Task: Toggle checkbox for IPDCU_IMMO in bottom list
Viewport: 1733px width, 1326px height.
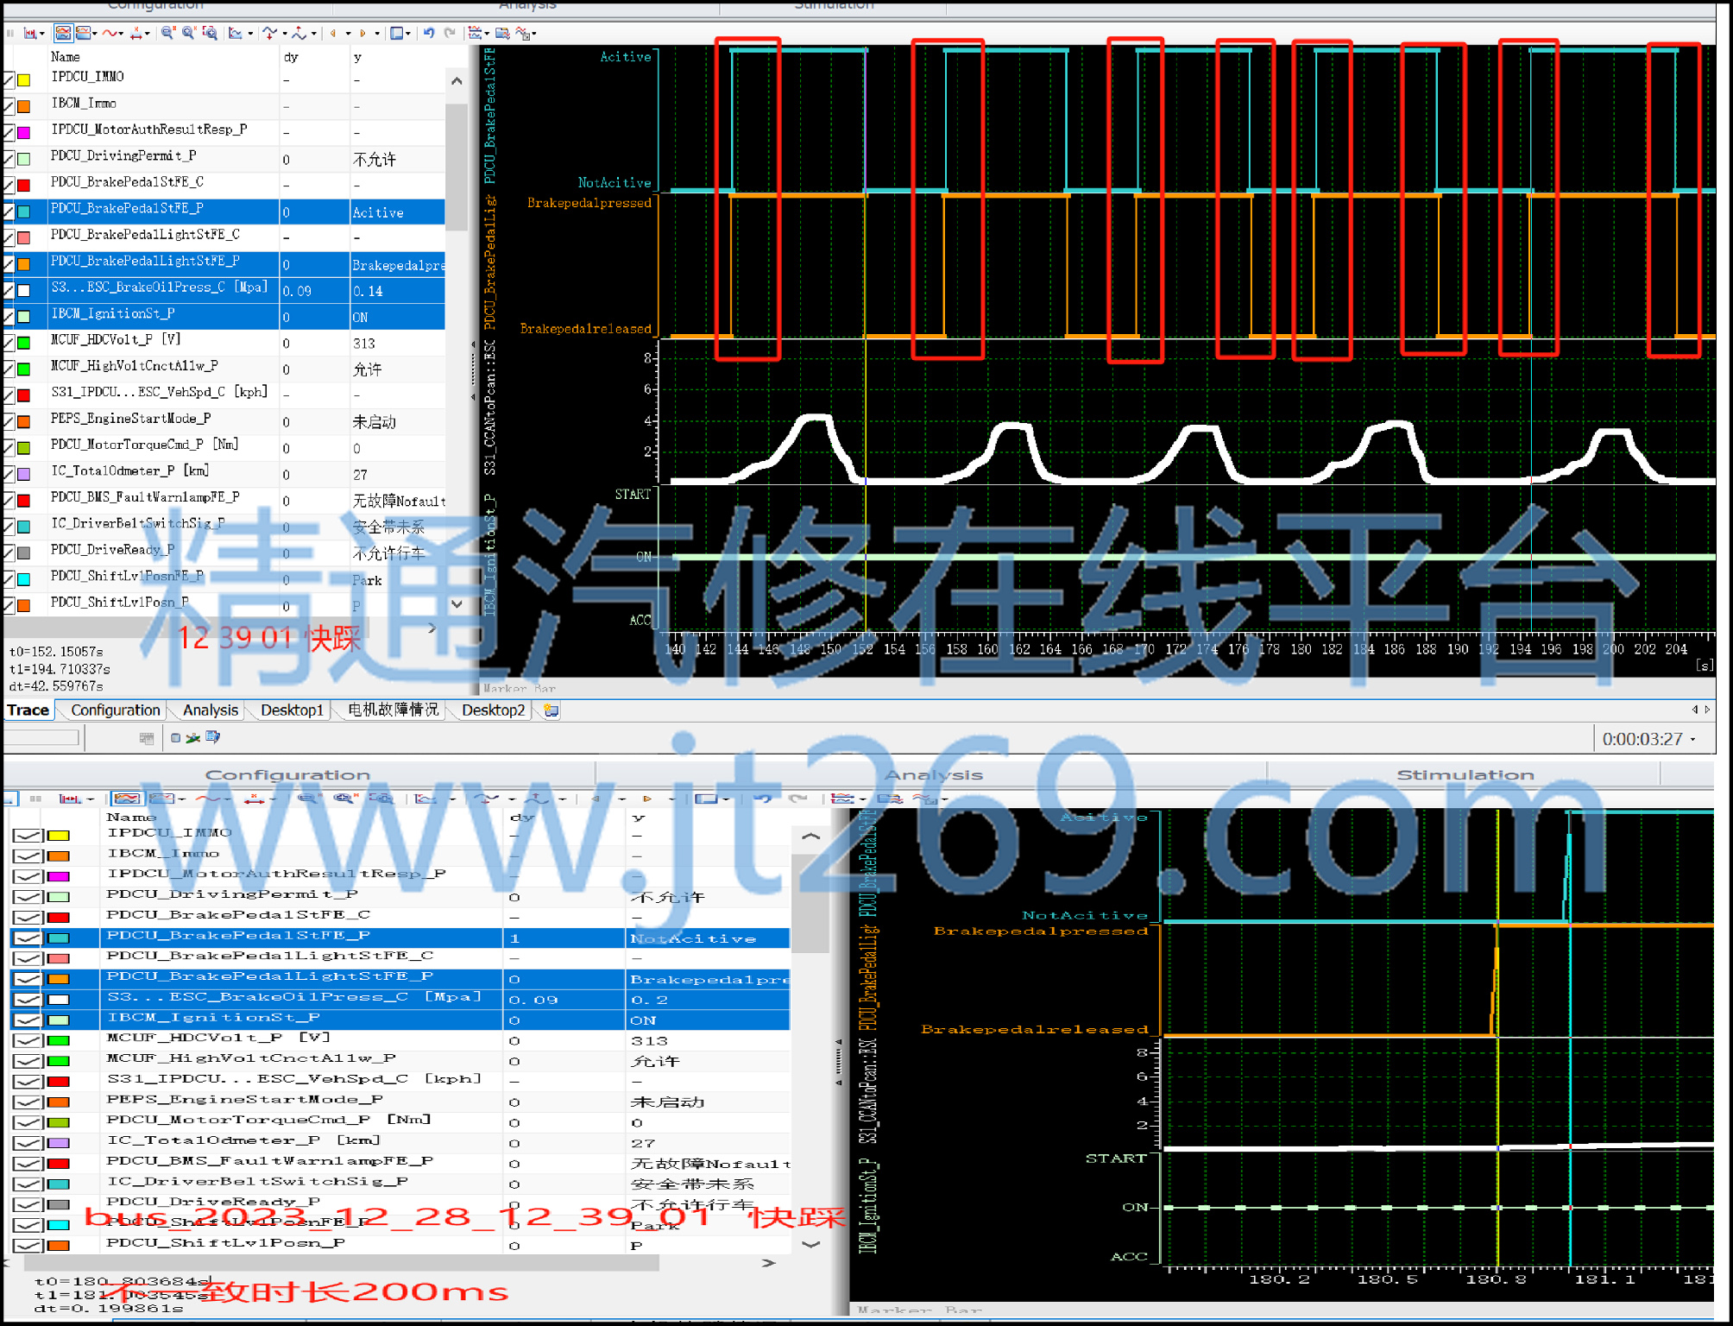Action: (28, 835)
